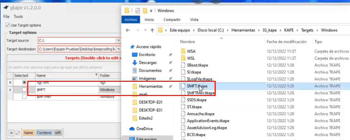Click KAPE breadcrumb segment

[290, 30]
